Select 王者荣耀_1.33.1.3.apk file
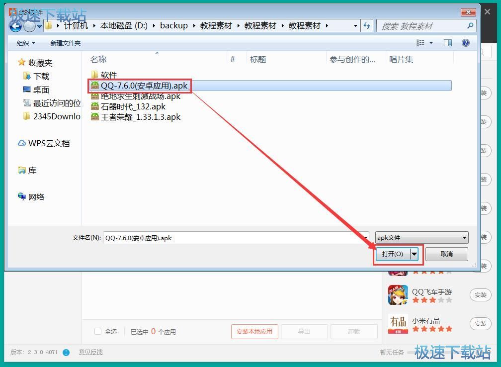The width and height of the screenshot is (501, 367). tap(136, 117)
